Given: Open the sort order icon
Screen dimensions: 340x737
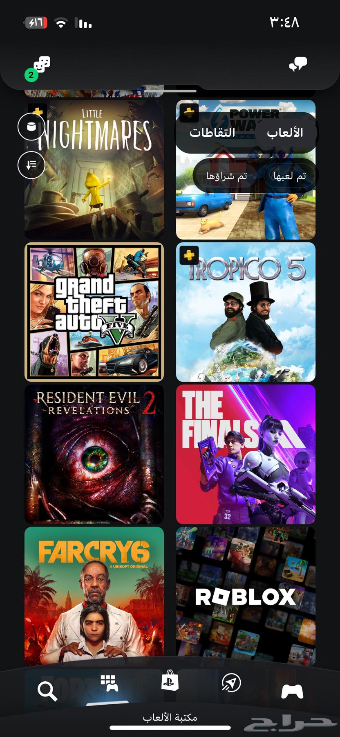Looking at the screenshot, I should coord(31,165).
